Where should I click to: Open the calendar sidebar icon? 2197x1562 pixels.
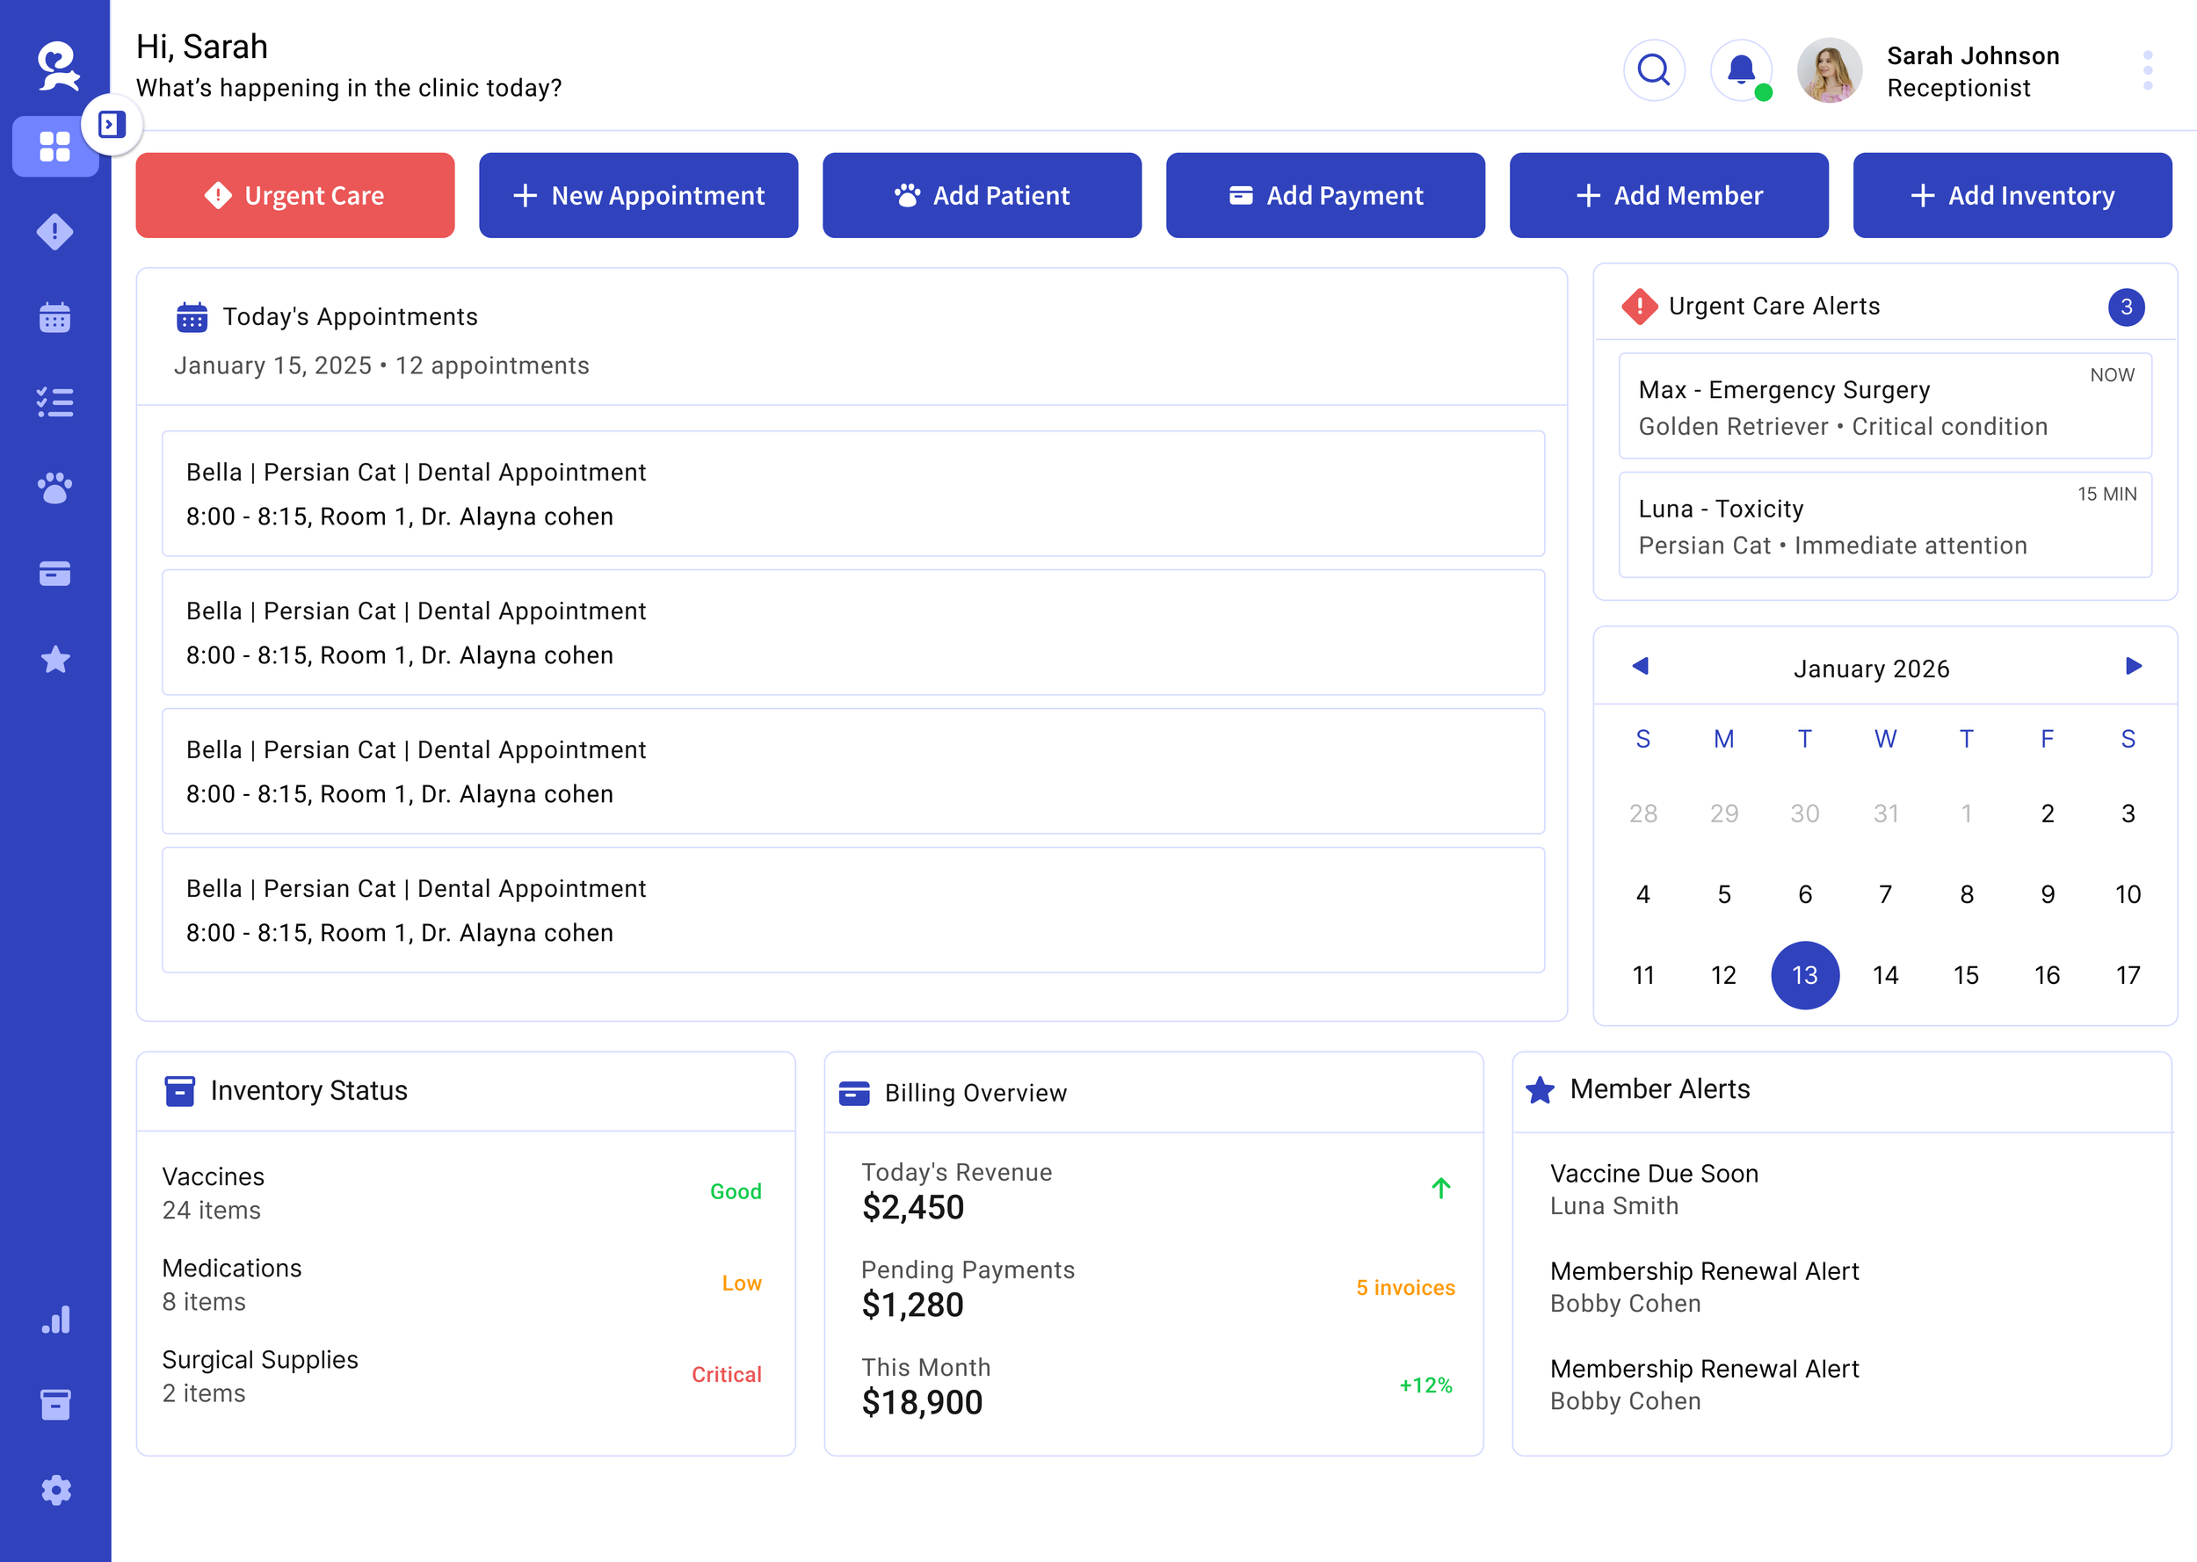tap(54, 317)
